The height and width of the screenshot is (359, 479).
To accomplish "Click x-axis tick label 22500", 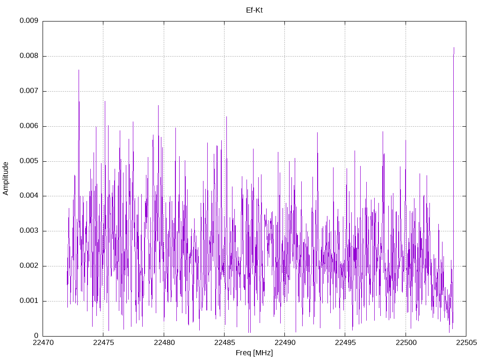I will pos(406,343).
